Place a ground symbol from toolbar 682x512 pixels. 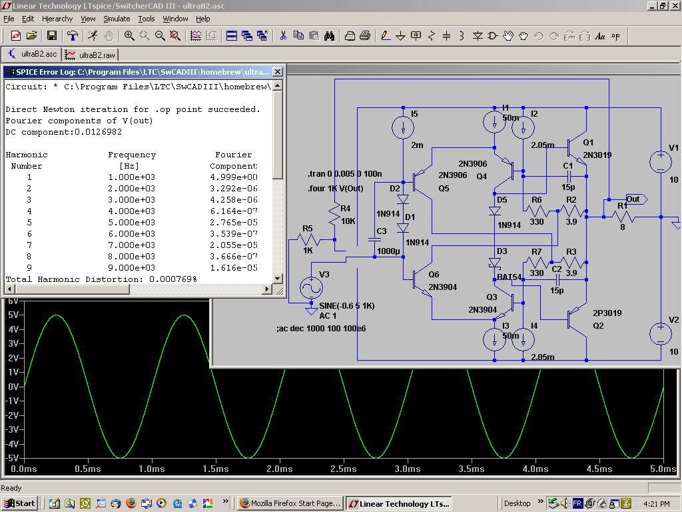click(x=401, y=36)
